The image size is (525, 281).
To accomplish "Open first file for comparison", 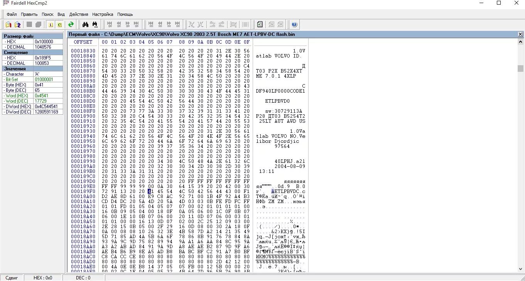I will (8, 25).
